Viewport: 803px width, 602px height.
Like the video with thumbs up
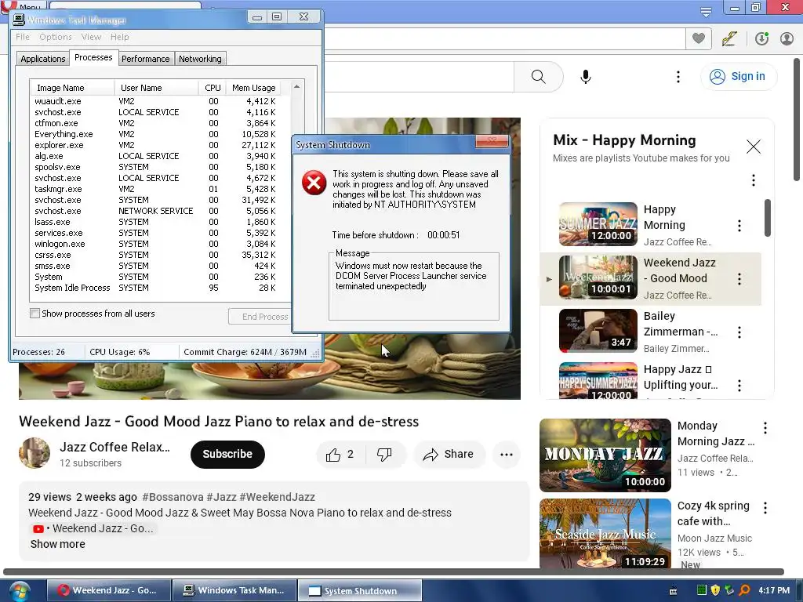pyautogui.click(x=341, y=454)
